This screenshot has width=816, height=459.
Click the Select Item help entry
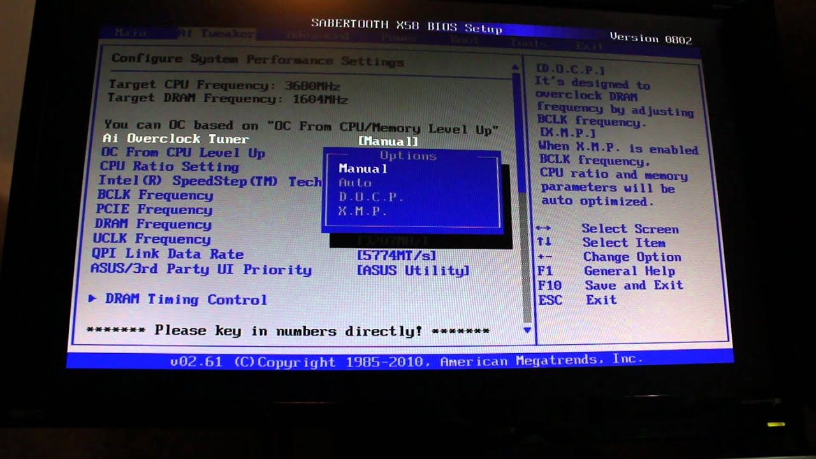point(623,243)
